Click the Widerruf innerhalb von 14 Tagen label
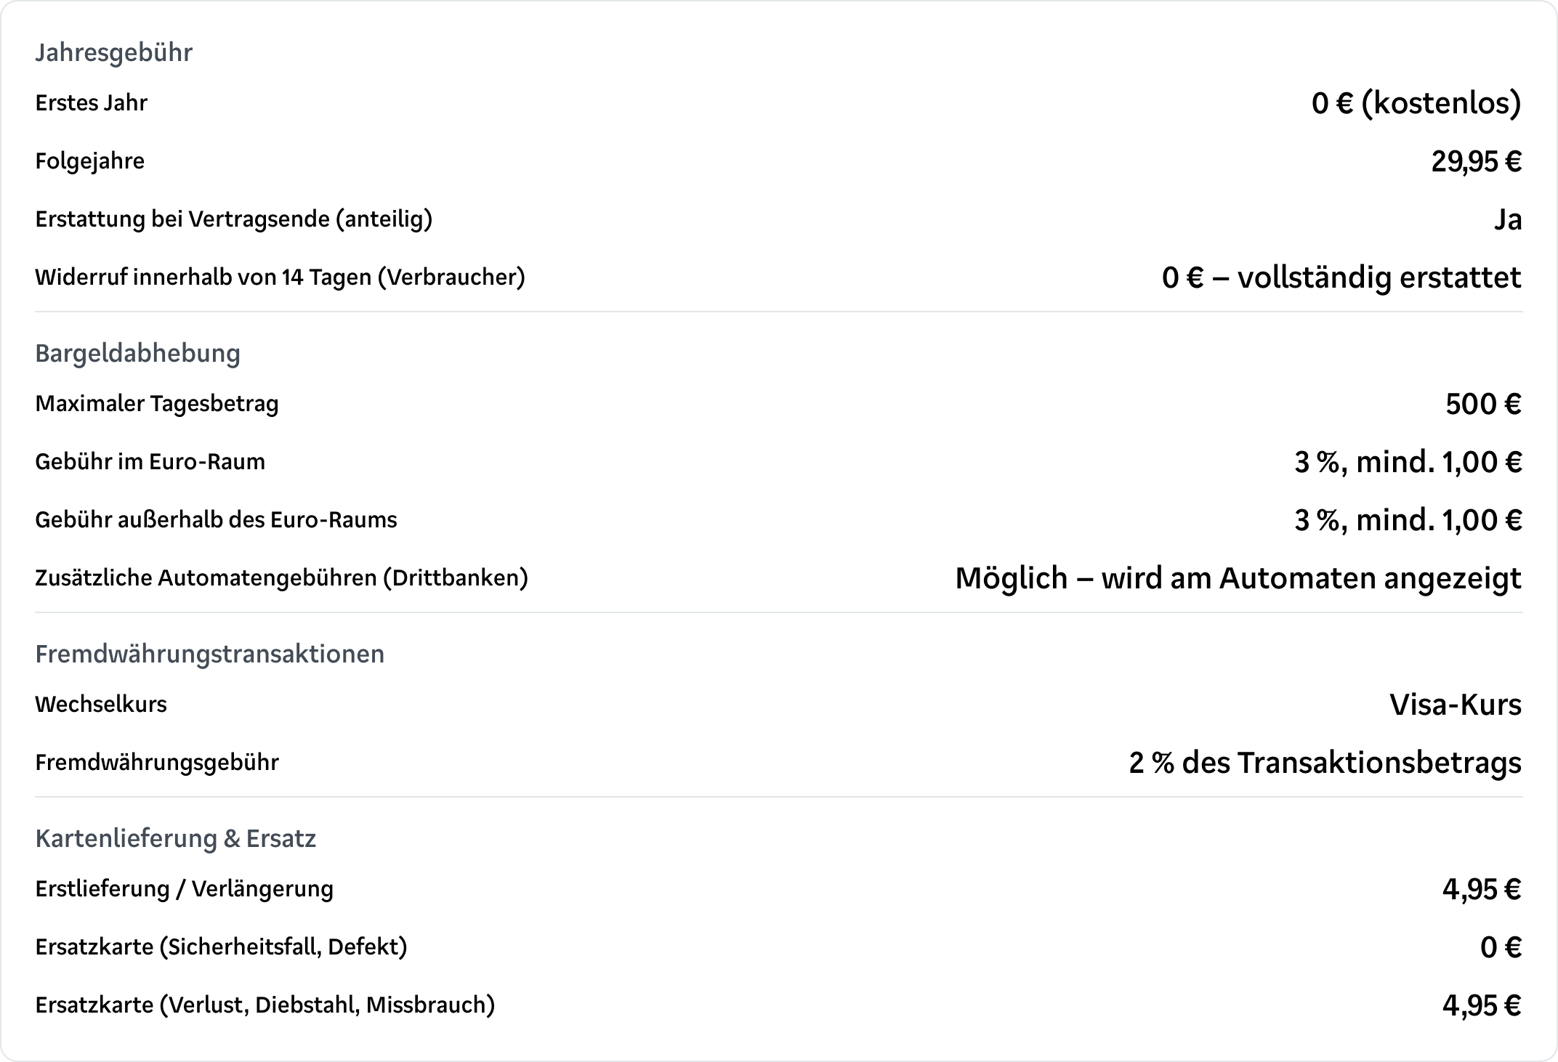Viewport: 1558px width, 1062px height. [x=280, y=277]
